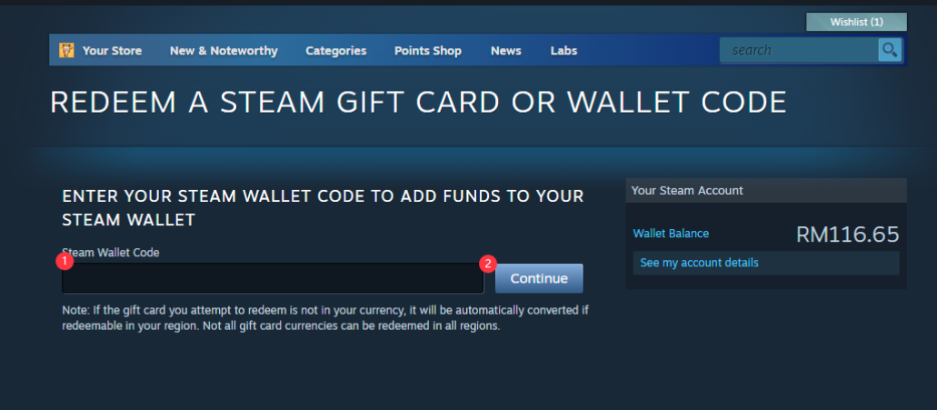Focus the Steam Wallet Code input field
The width and height of the screenshot is (937, 410).
click(x=273, y=278)
